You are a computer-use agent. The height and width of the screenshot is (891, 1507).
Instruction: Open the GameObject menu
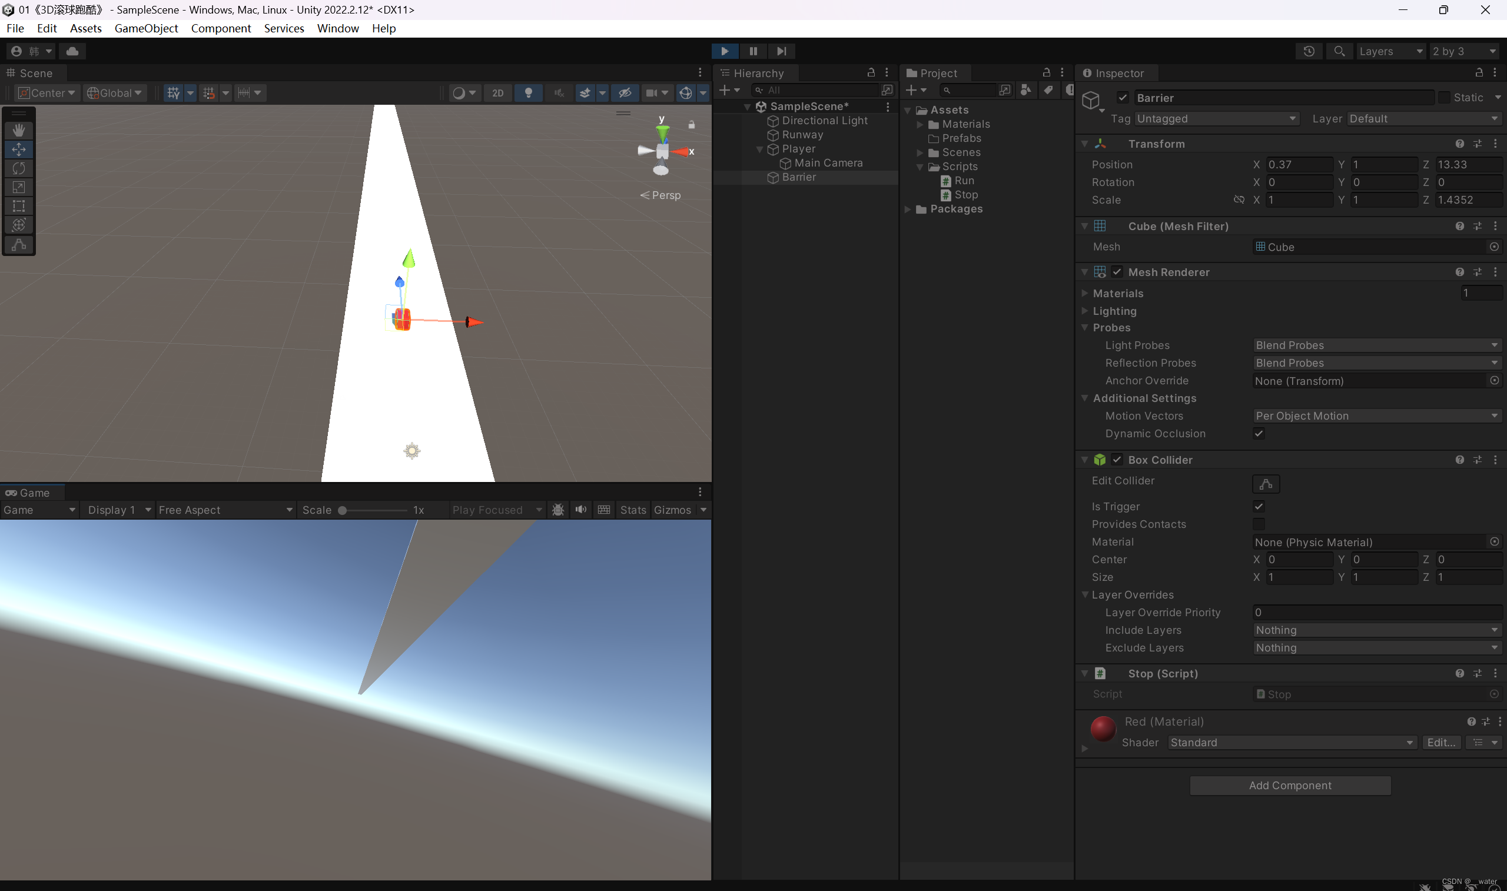tap(146, 28)
